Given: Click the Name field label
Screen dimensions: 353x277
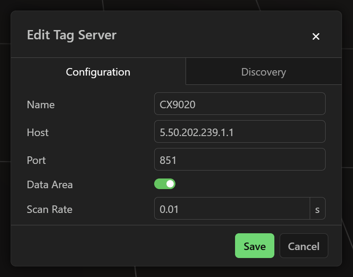Looking at the screenshot, I should tap(41, 105).
